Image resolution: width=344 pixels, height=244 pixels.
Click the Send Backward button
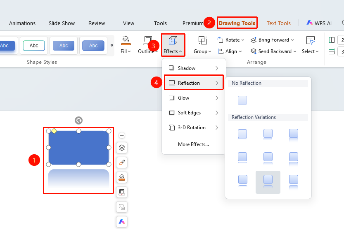click(x=273, y=51)
